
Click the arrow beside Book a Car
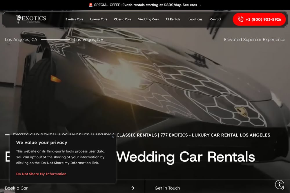pyautogui.click(x=133, y=188)
